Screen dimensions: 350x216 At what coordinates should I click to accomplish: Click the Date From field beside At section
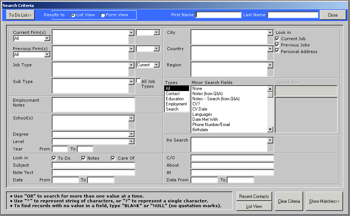click(204, 180)
